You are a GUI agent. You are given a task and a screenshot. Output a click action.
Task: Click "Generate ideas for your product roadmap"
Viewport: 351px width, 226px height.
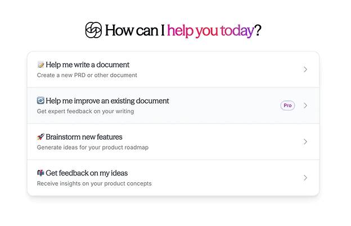(x=93, y=147)
